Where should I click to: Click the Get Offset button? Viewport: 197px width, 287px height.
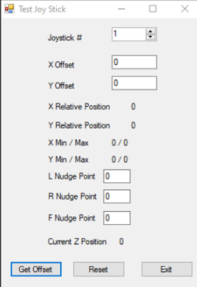(x=36, y=269)
